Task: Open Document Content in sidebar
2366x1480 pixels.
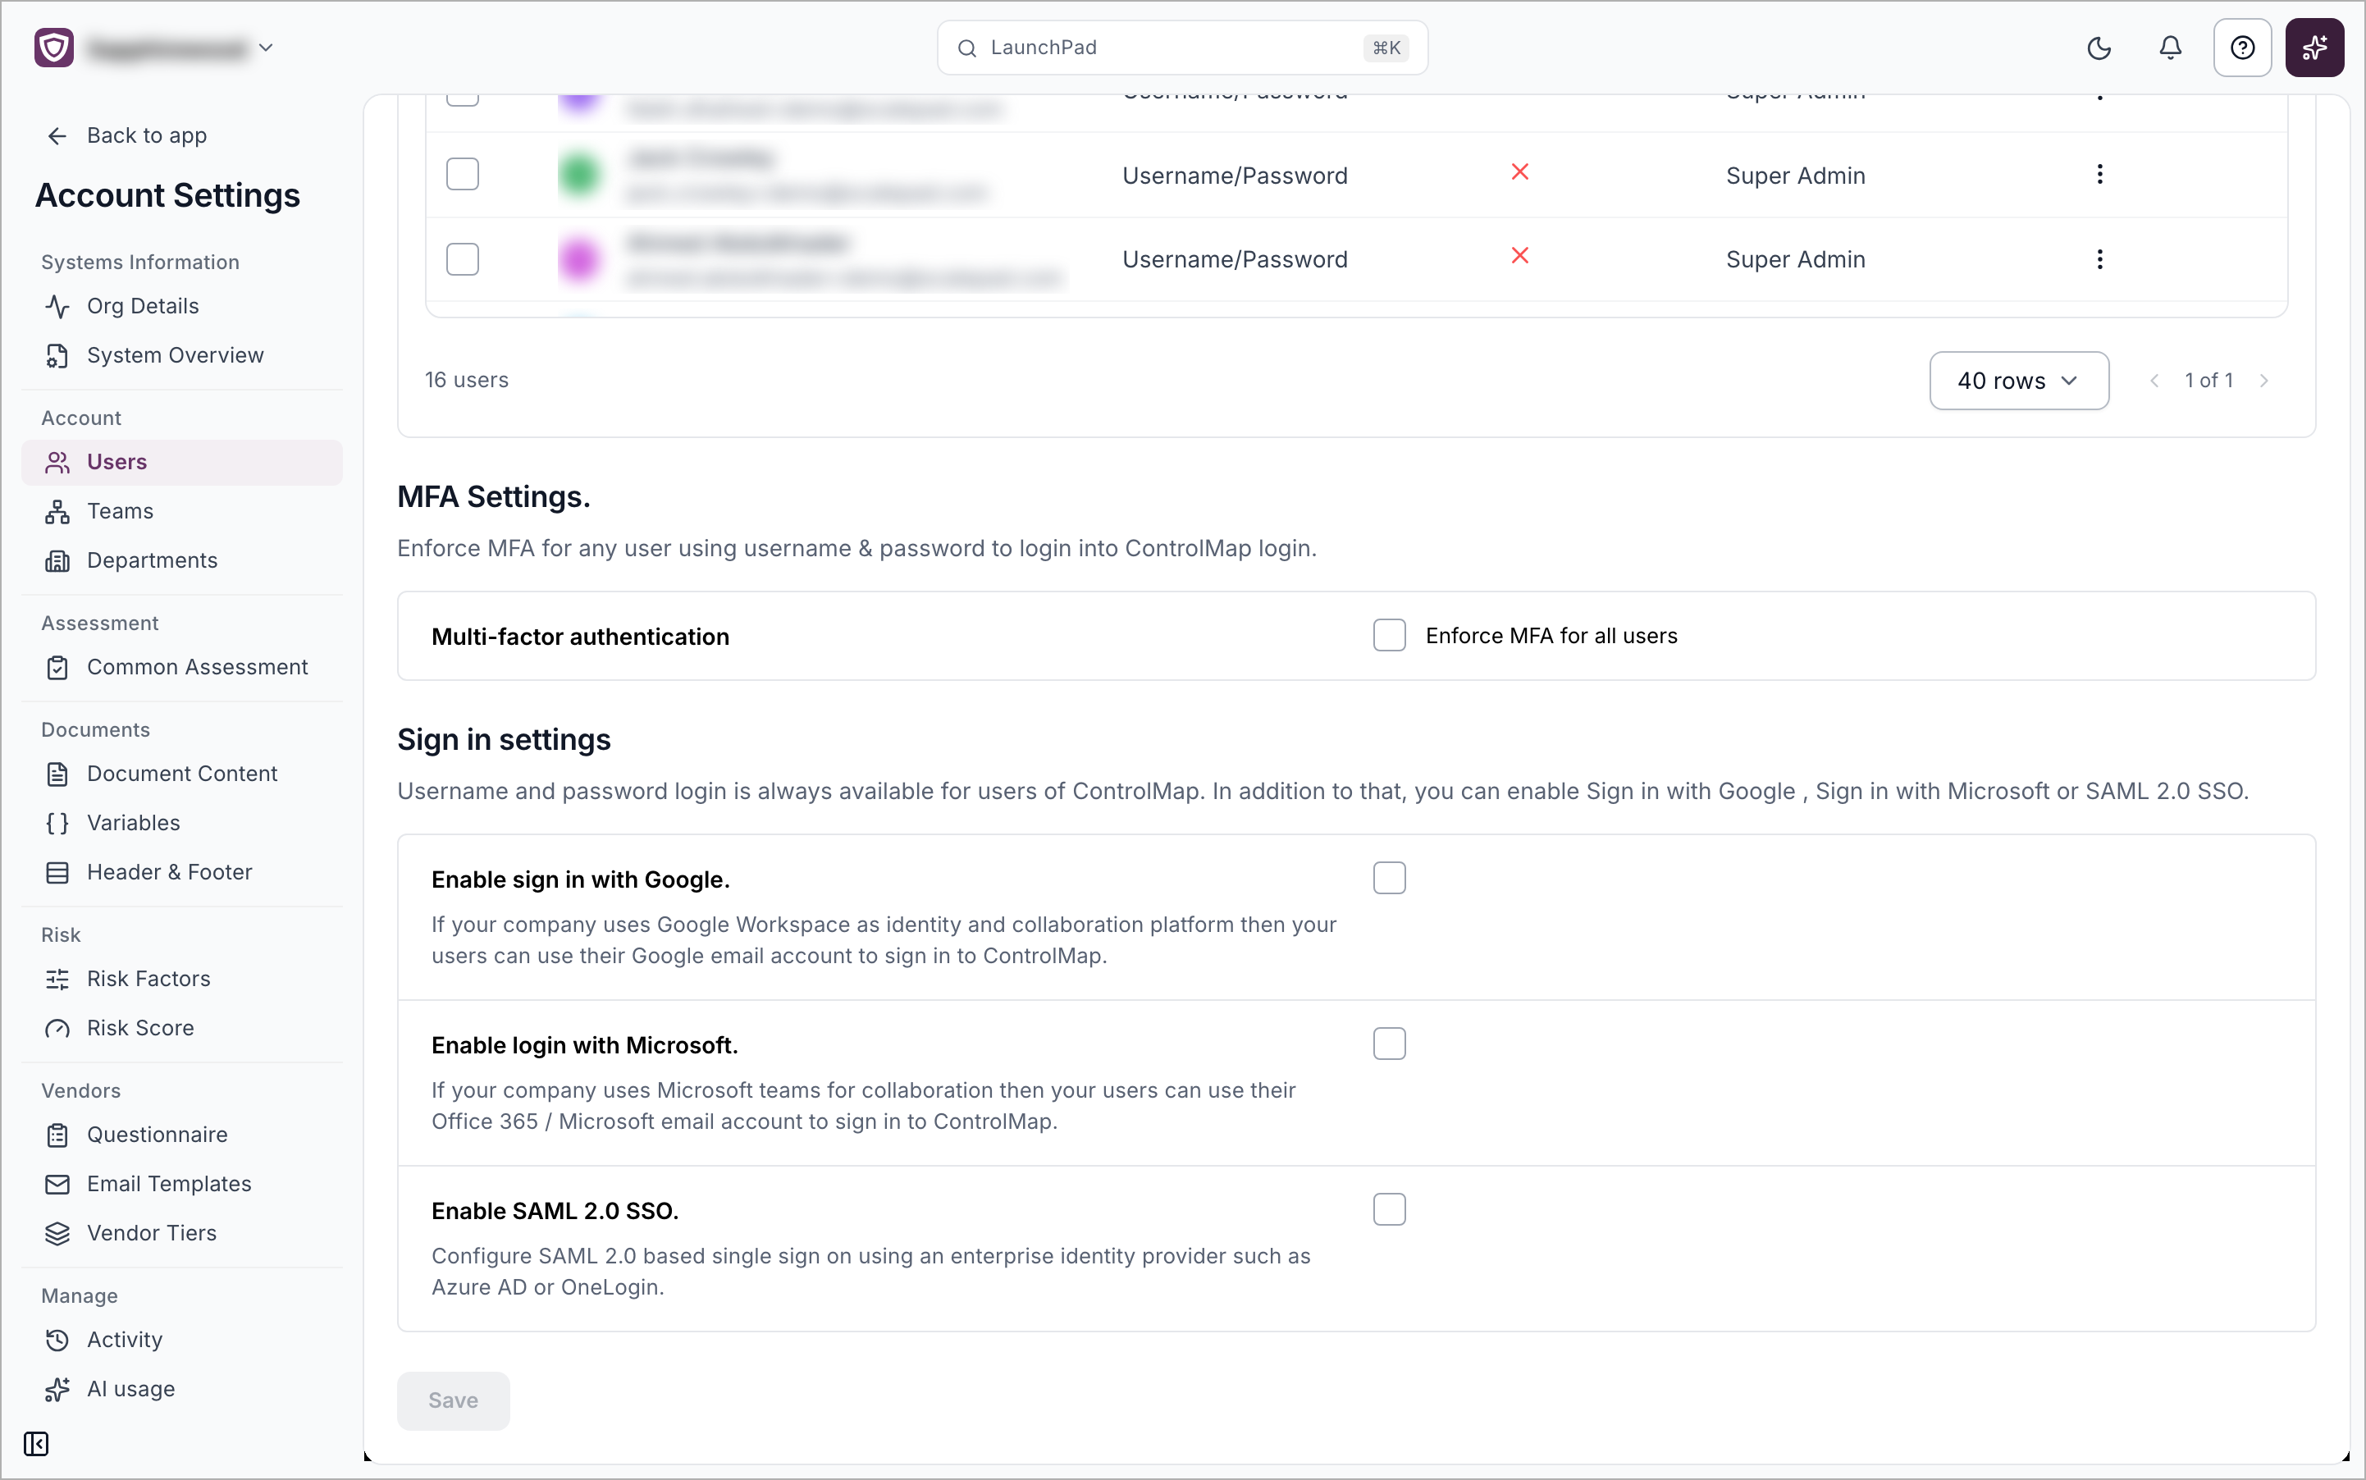Action: click(182, 774)
